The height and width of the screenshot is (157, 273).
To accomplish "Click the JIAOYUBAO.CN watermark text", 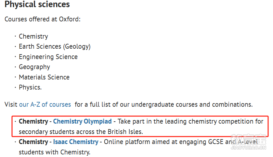I will click(249, 148).
